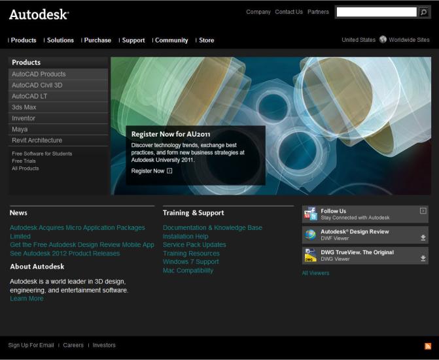Click the Register Now arrow icon

point(169,171)
